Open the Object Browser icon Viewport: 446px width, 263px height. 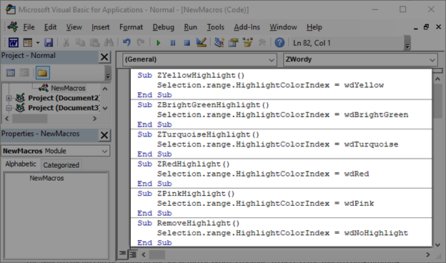tap(247, 43)
